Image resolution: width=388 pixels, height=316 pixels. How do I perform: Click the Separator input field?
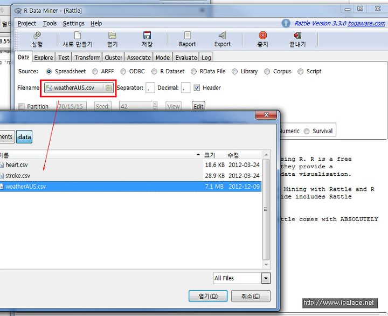(x=150, y=88)
